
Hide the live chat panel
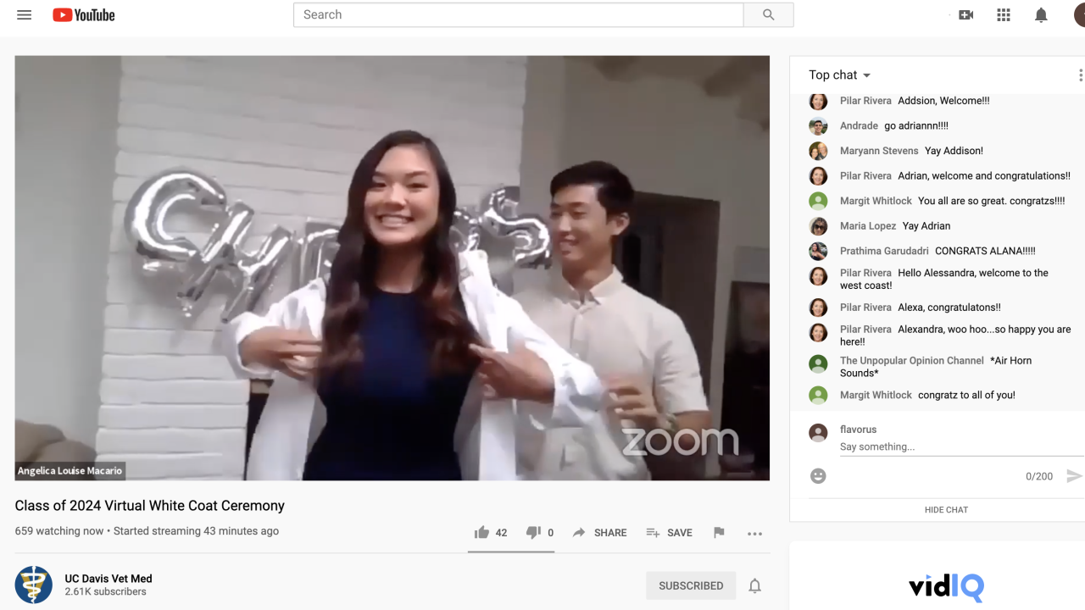pyautogui.click(x=946, y=510)
